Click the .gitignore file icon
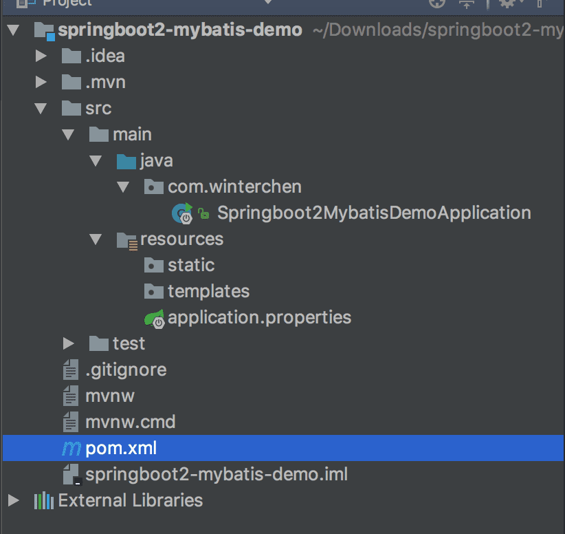Screen dimensions: 565x534 pos(71,370)
